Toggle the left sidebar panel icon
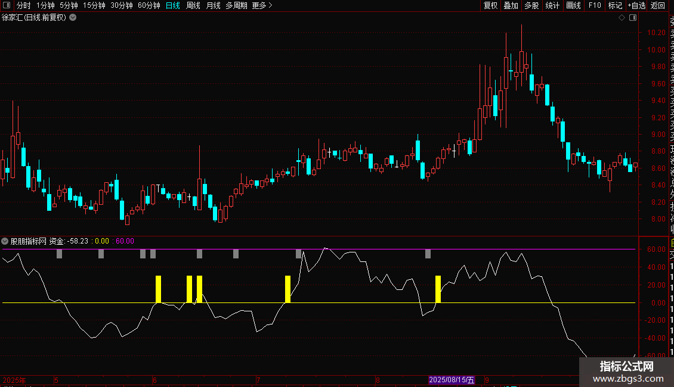674x387 pixels. (x=6, y=5)
